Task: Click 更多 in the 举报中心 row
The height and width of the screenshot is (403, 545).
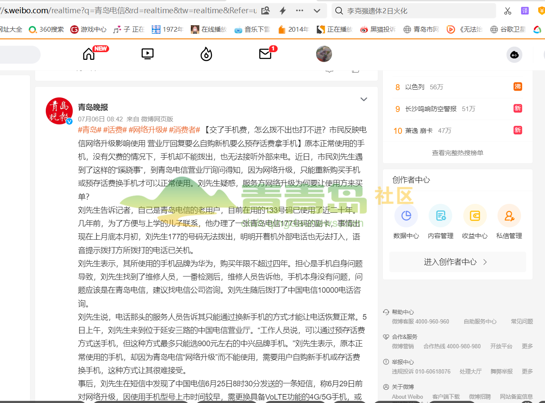Action: point(527,371)
